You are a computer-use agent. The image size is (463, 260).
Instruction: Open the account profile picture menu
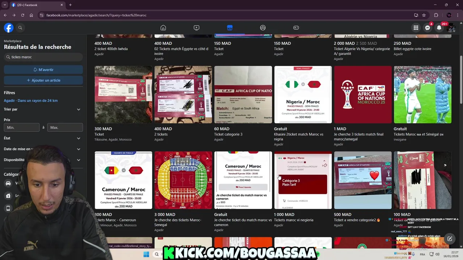point(451,28)
